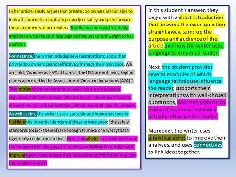The width and height of the screenshot is (236, 177).
Task: Click the olive highlighted word 'implies'
Action: coord(24,89)
